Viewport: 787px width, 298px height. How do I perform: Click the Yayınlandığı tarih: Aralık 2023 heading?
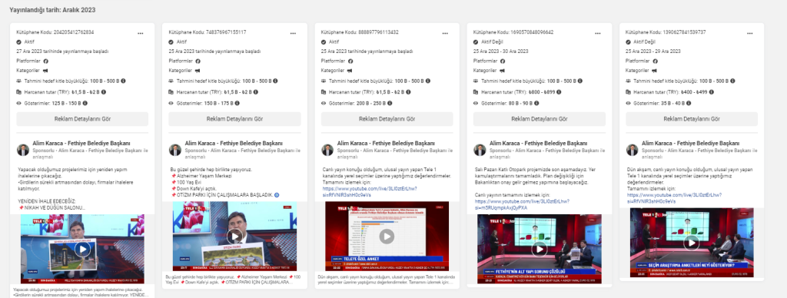(52, 9)
